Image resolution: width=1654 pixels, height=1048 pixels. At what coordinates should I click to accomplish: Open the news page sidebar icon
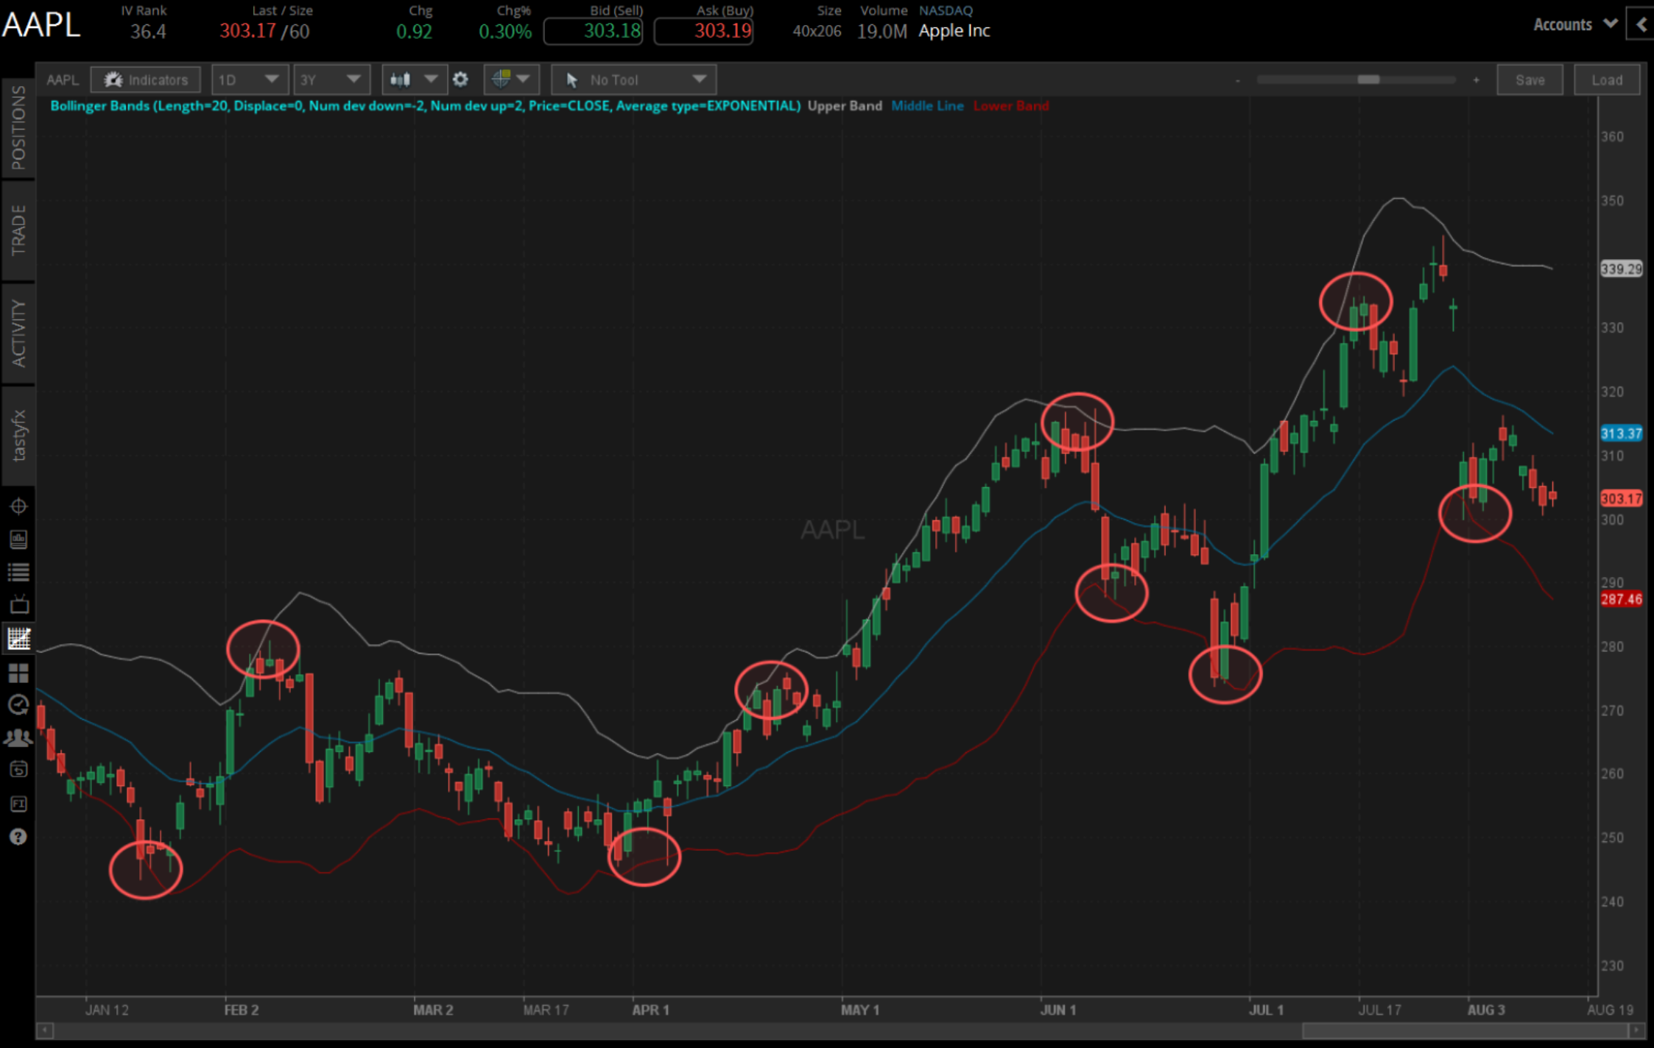pos(18,539)
